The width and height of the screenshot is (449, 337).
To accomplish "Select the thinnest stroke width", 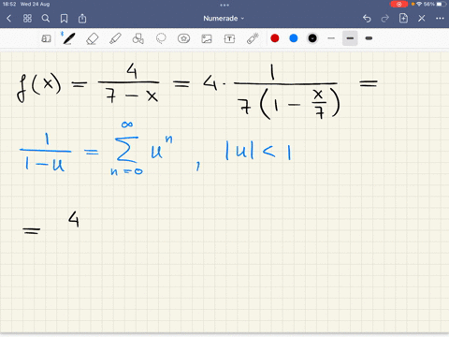I will tap(331, 38).
